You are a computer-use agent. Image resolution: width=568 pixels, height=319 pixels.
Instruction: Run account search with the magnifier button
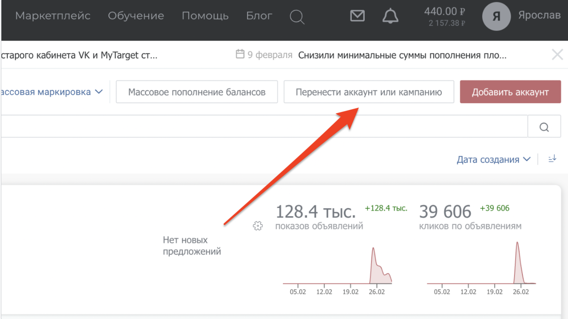tap(544, 126)
